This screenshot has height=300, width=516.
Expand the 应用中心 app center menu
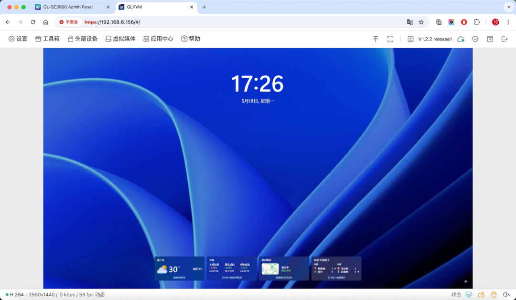158,39
